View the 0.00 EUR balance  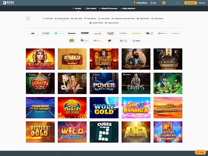pos(202,3)
